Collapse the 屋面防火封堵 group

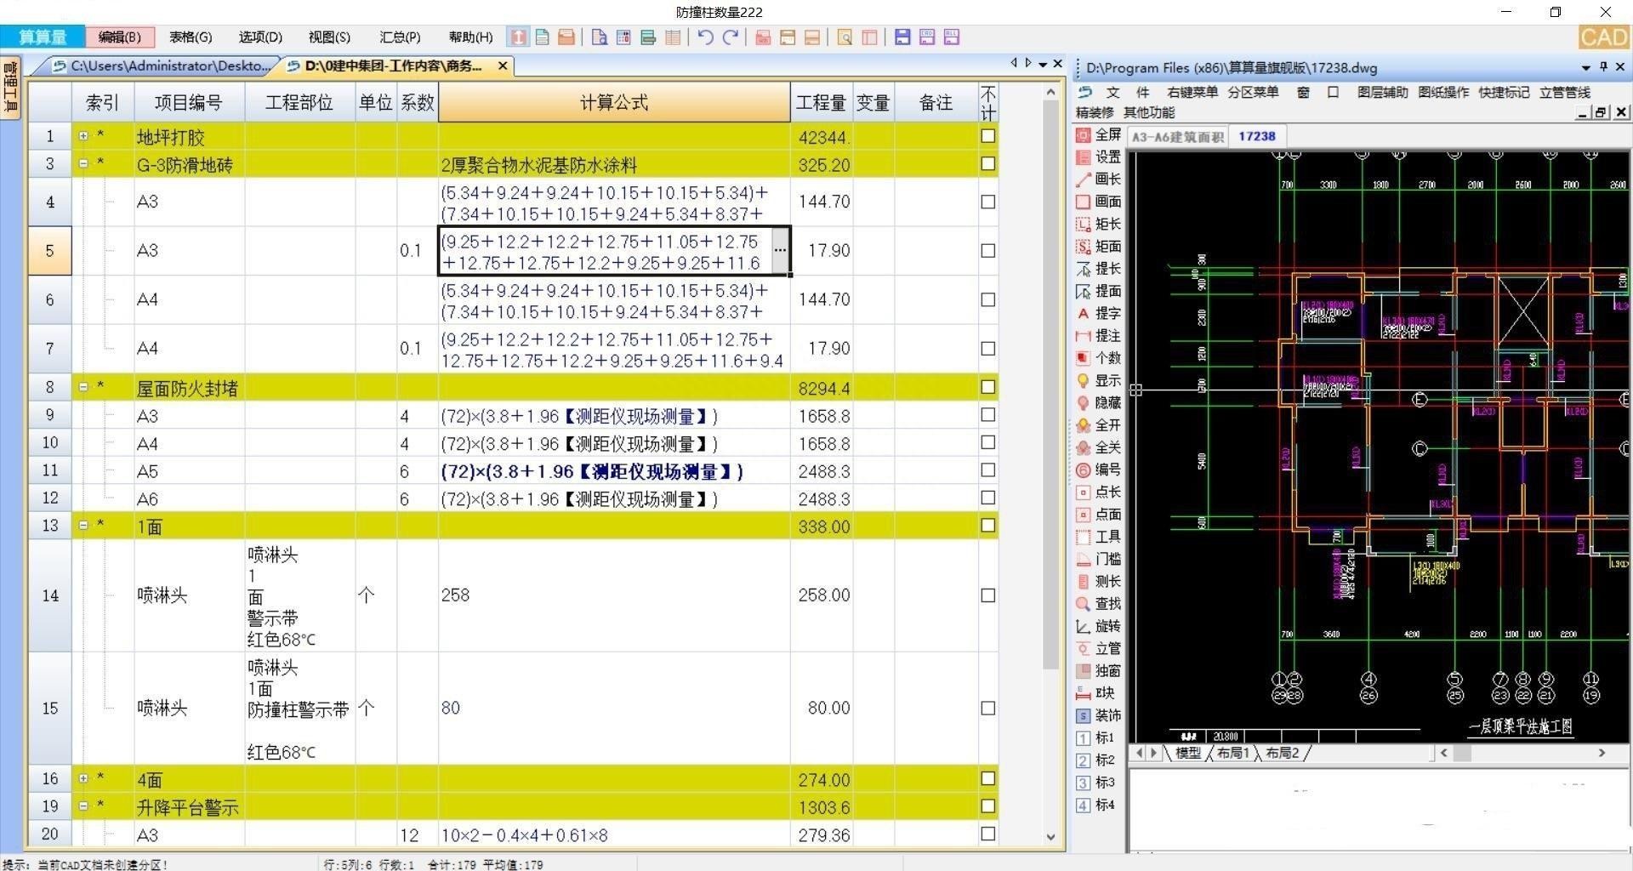(83, 387)
